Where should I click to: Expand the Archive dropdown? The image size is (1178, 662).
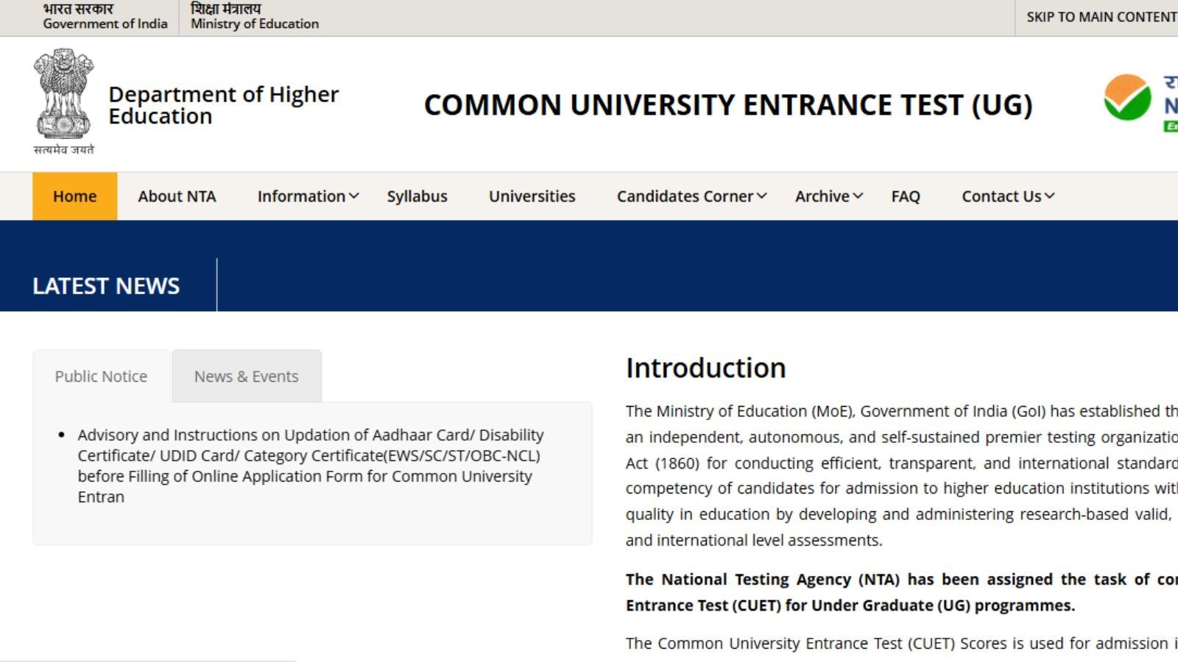click(828, 196)
